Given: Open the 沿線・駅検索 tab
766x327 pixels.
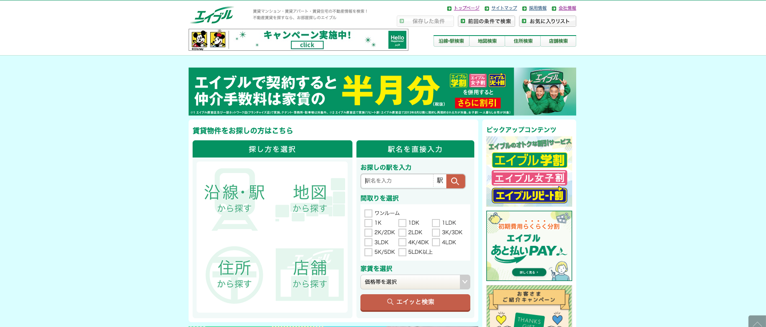Looking at the screenshot, I should click(451, 41).
